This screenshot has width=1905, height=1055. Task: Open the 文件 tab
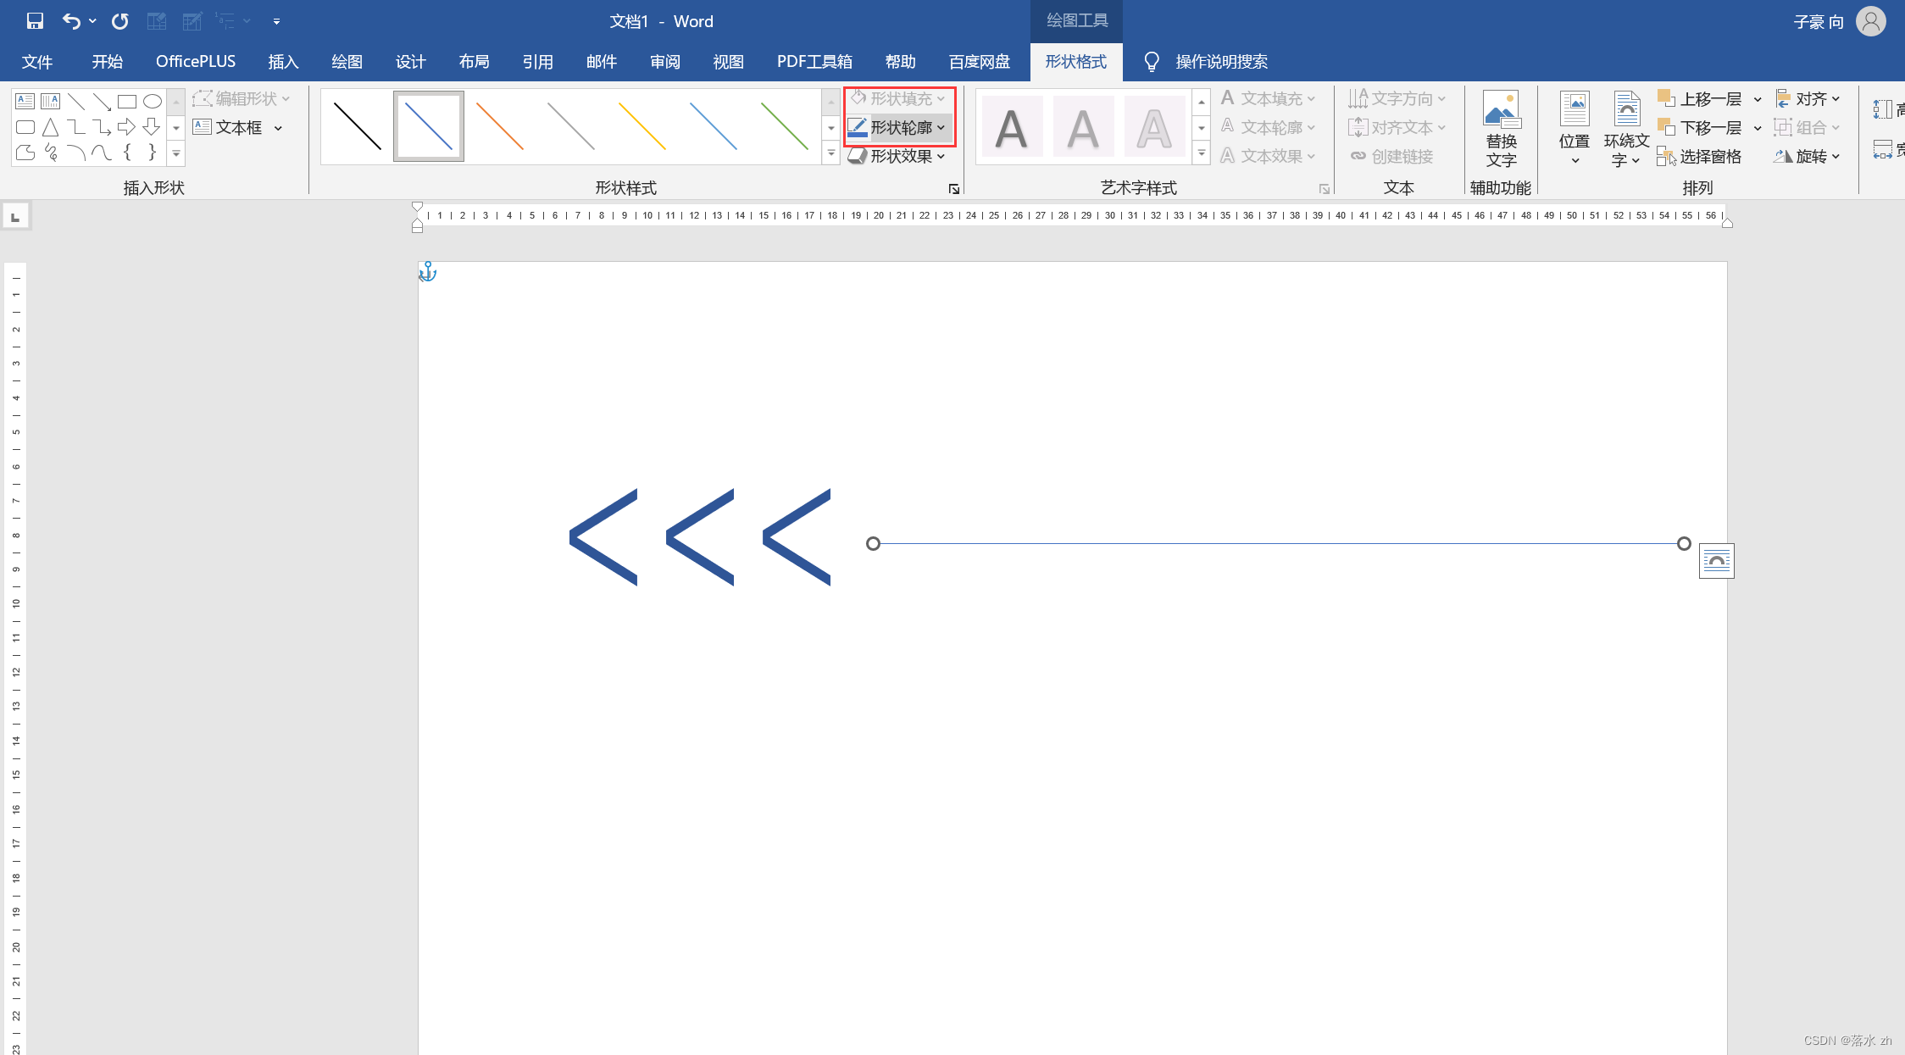pos(37,62)
